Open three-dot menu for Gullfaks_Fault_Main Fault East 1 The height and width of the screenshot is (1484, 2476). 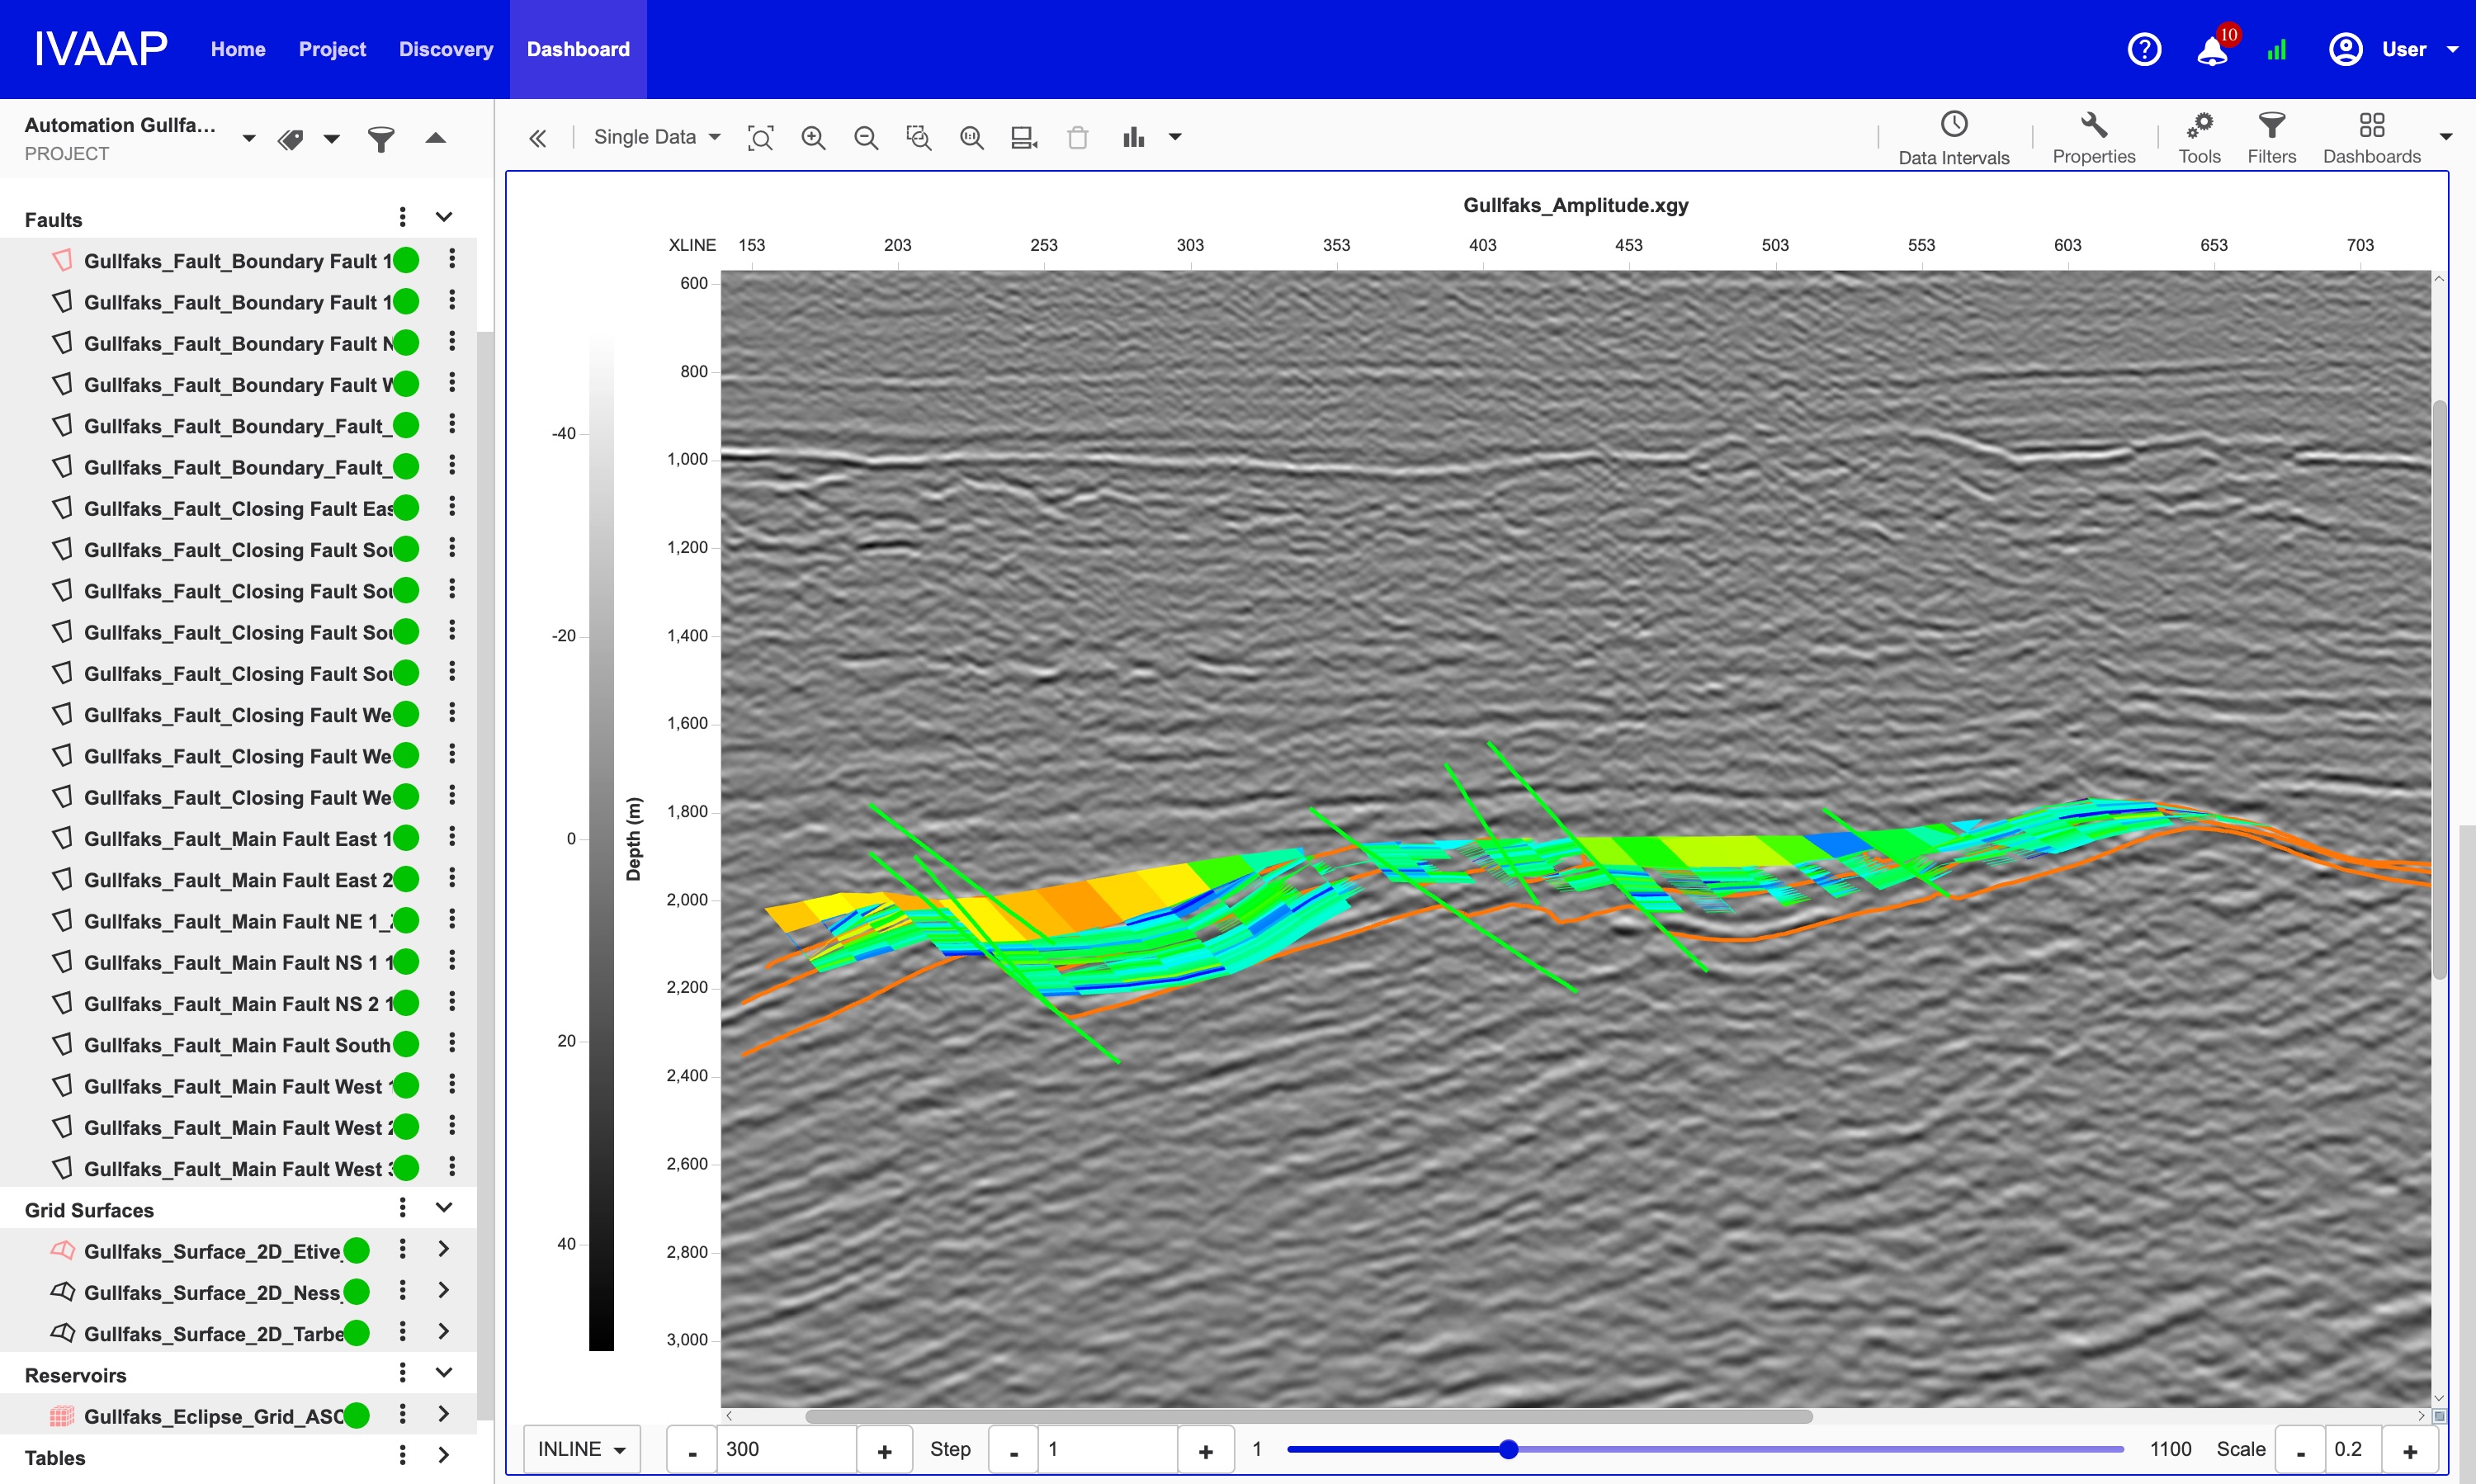(452, 837)
